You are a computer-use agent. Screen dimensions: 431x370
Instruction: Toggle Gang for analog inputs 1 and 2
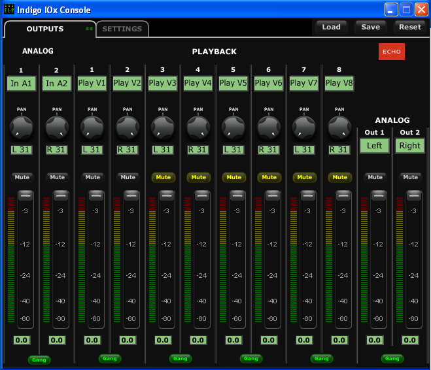pyautogui.click(x=39, y=360)
